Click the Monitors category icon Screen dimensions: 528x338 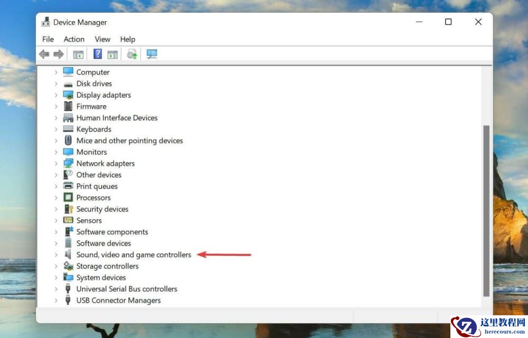[68, 152]
